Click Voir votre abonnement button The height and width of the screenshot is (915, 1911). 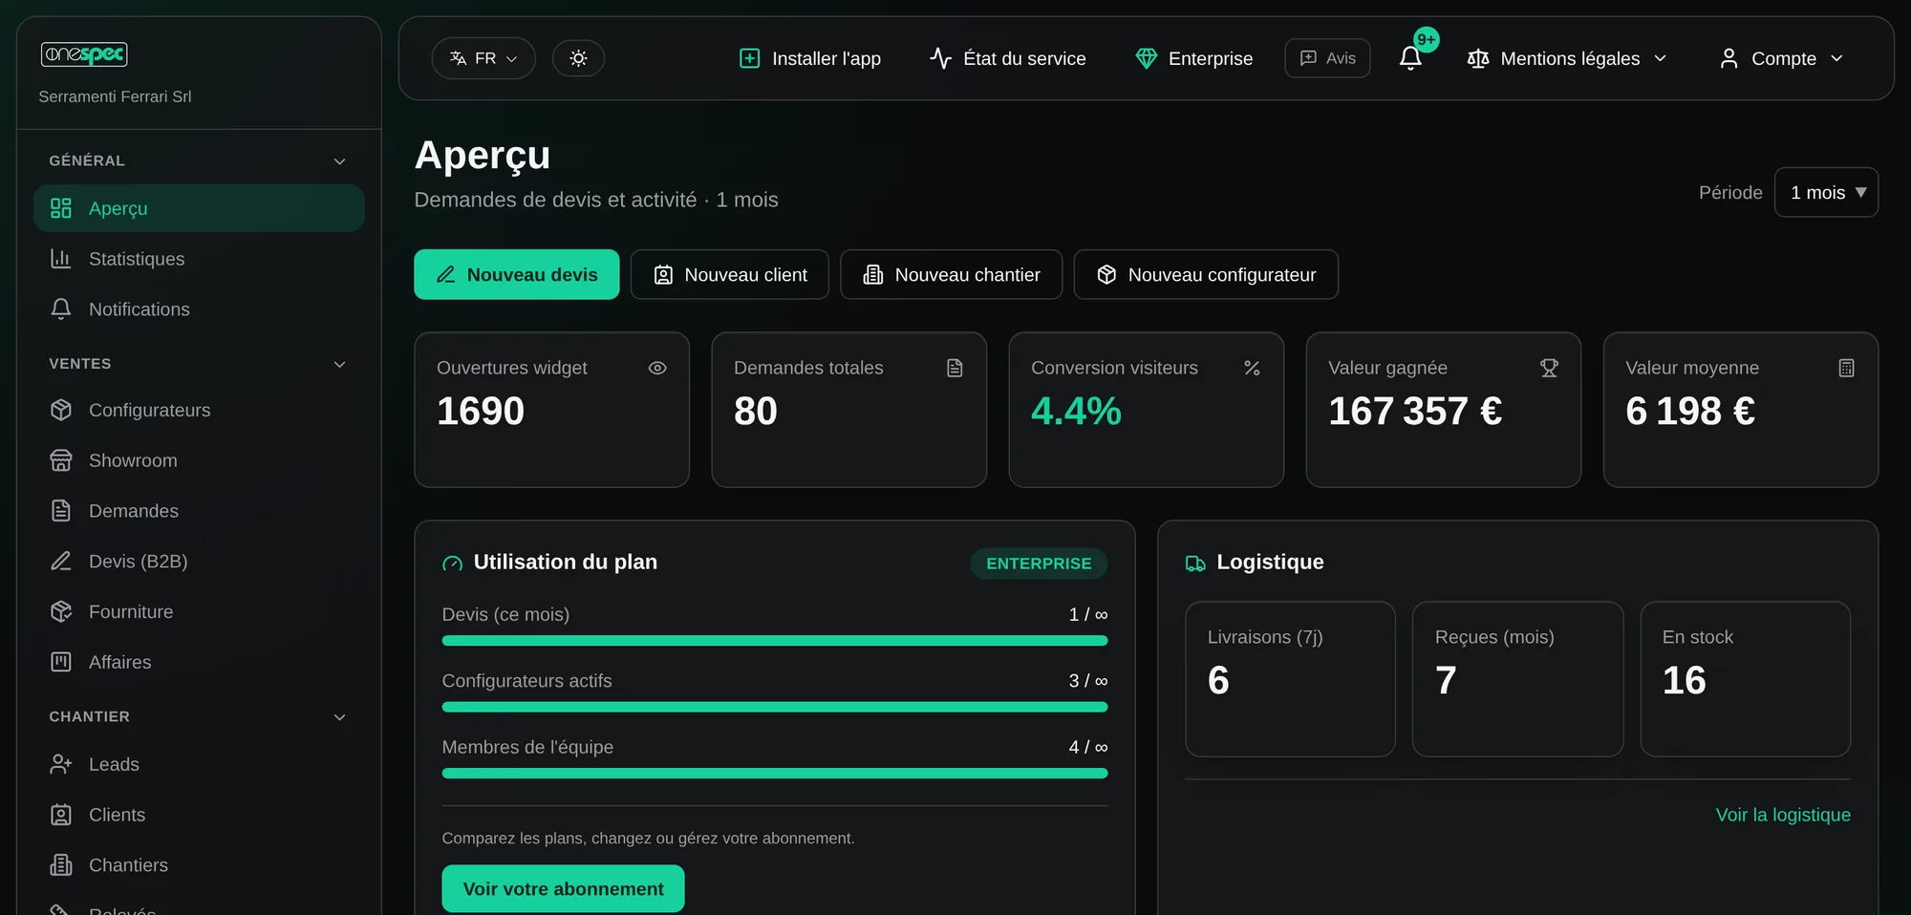click(x=564, y=888)
